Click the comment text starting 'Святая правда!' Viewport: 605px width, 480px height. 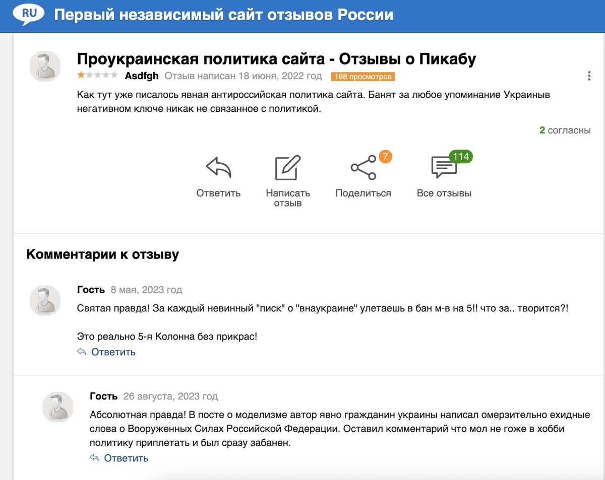click(x=322, y=308)
